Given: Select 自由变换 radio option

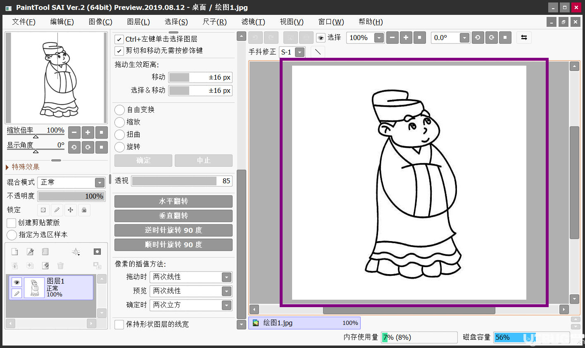Looking at the screenshot, I should pos(119,110).
